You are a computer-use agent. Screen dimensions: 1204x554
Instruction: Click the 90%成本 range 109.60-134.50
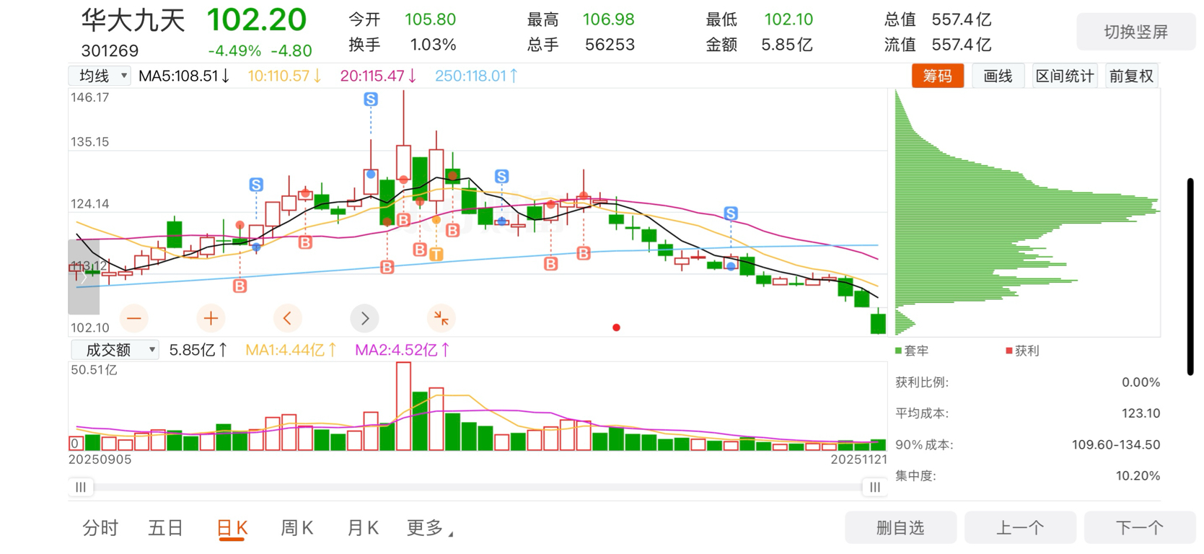1116,444
